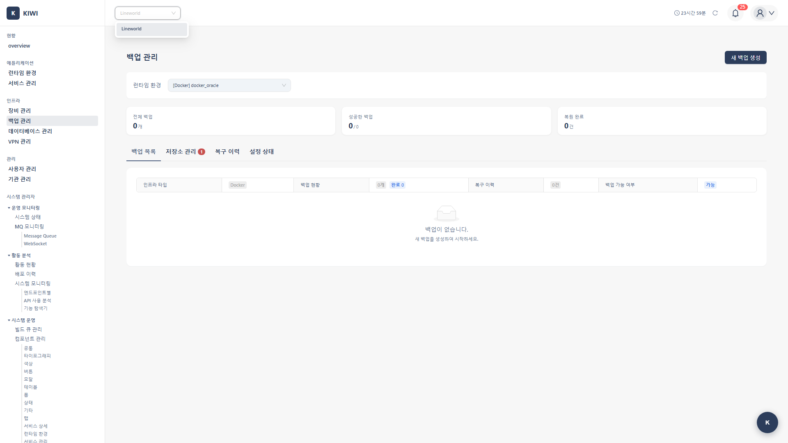This screenshot has width=788, height=443.
Task: Click the refresh session icon
Action: [x=715, y=13]
